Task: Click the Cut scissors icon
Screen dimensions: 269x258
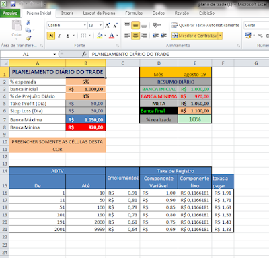Action: pos(28,22)
